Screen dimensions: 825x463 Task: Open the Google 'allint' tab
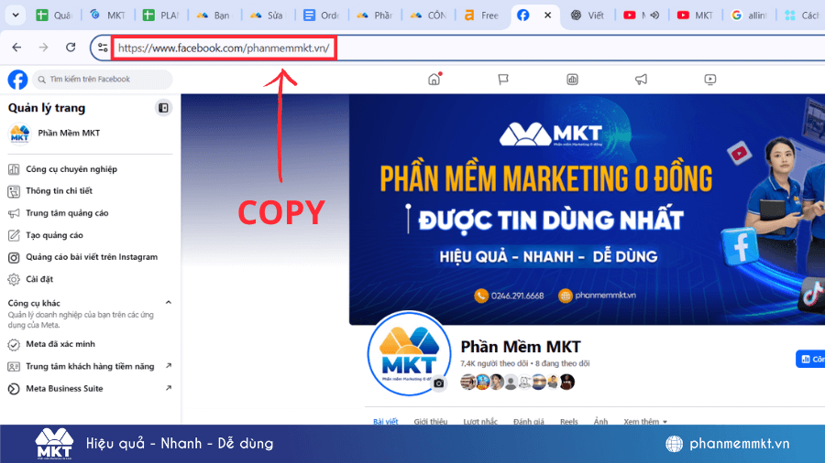(749, 16)
